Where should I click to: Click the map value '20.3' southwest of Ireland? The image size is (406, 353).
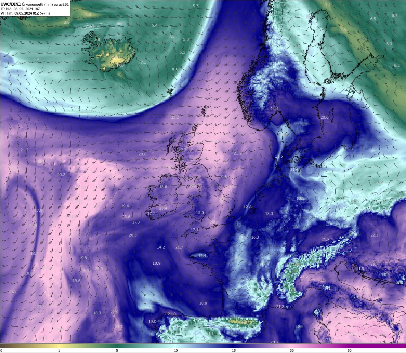point(133,235)
